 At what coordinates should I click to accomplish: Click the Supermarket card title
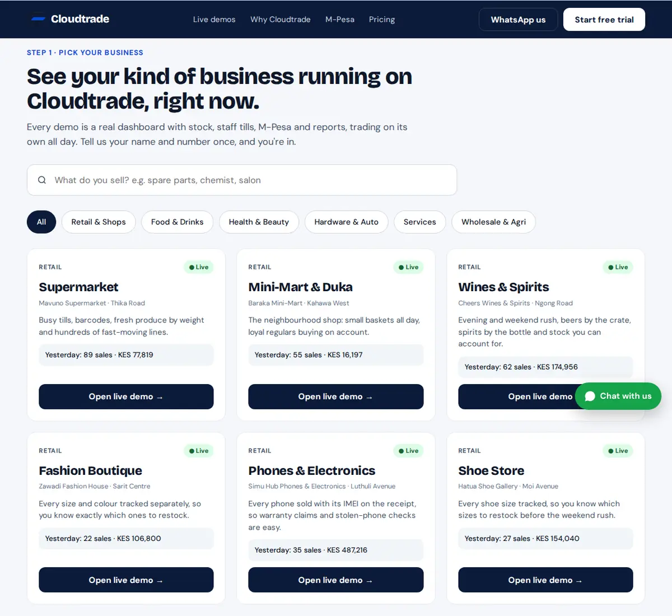click(78, 287)
